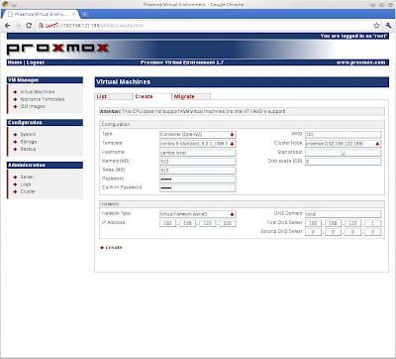Click the Disk space (GB) field
396x359 pixels.
coord(343,162)
